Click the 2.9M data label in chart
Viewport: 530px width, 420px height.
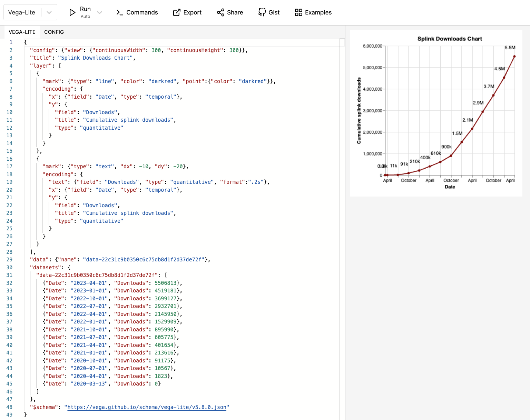(x=478, y=103)
